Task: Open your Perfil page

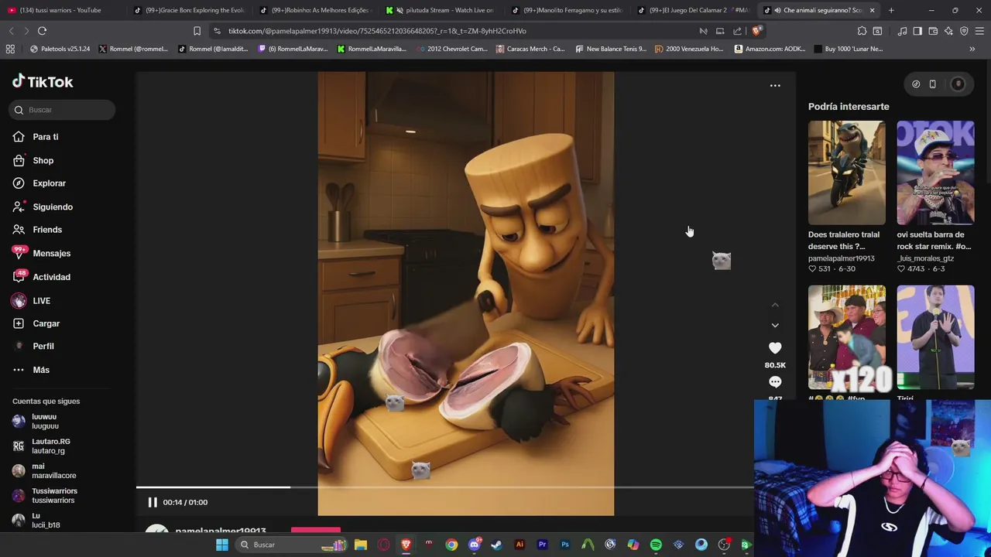Action: point(33,346)
